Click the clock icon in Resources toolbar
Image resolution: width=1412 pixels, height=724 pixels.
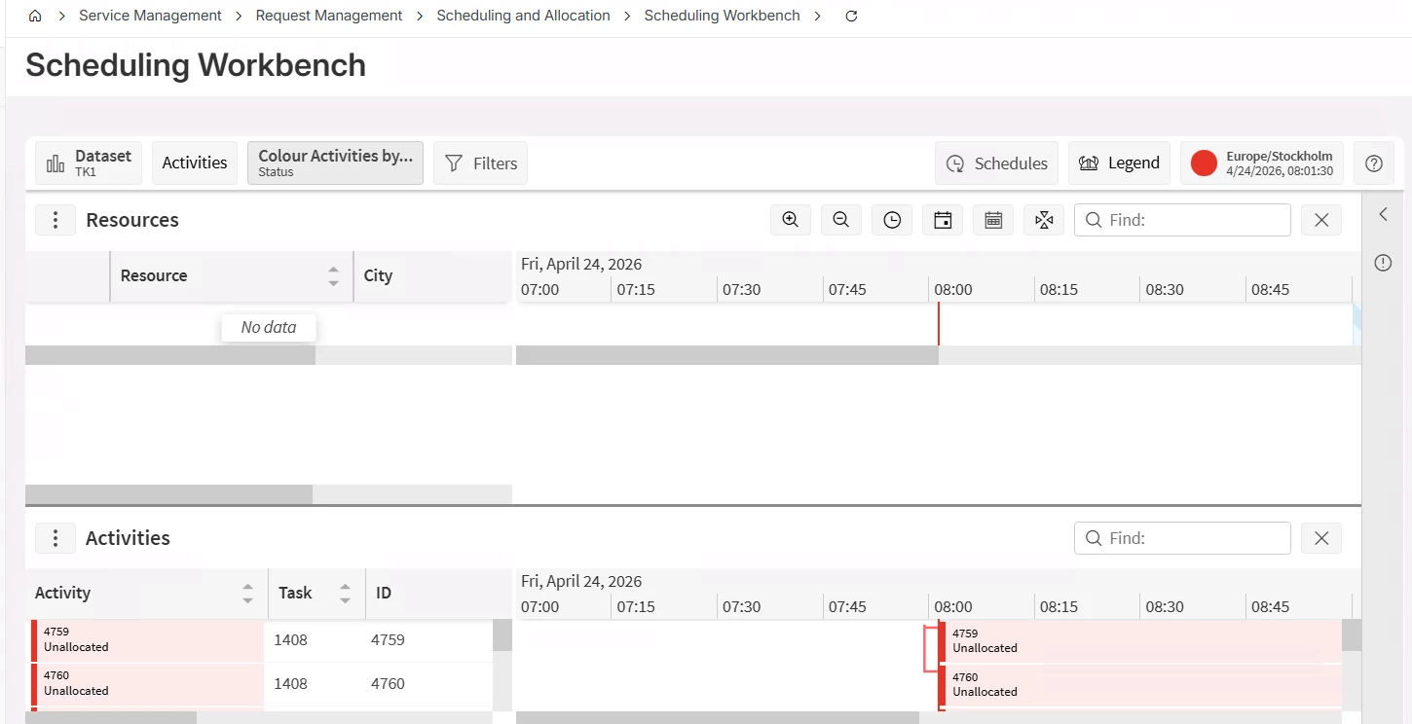pyautogui.click(x=892, y=220)
